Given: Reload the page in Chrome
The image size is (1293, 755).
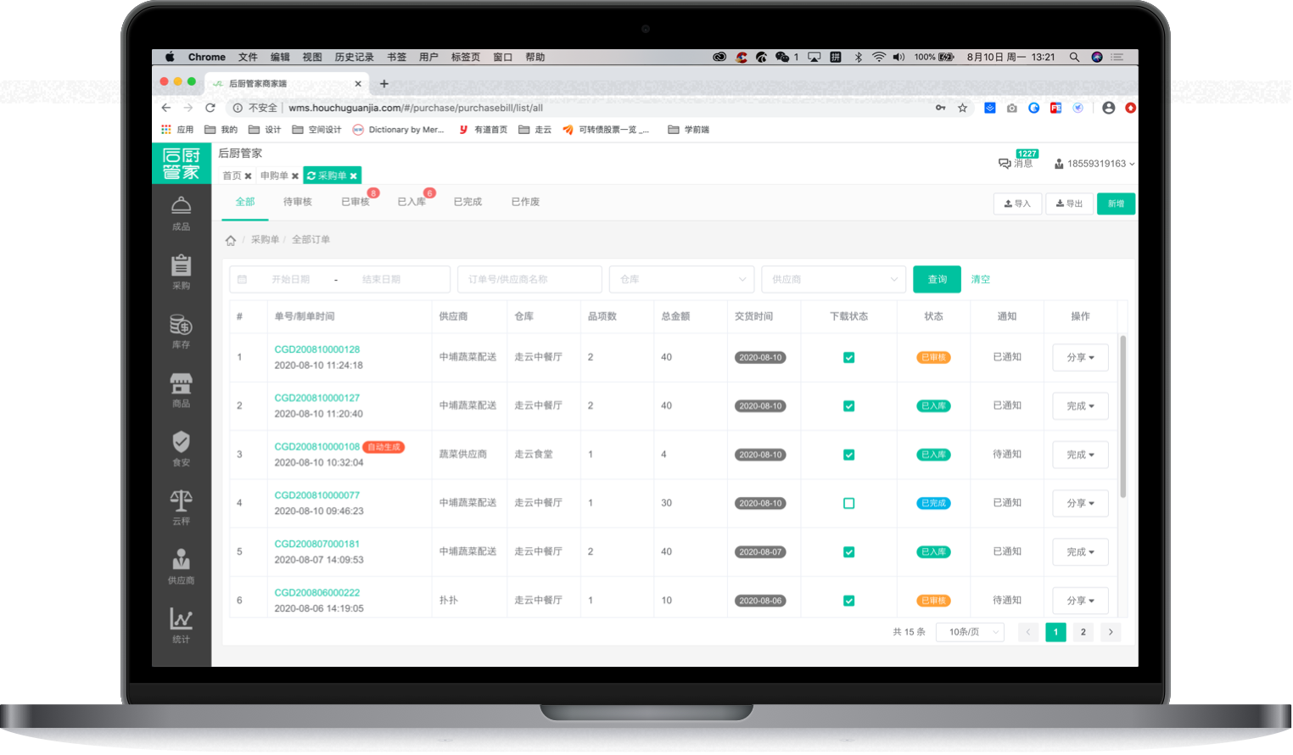Looking at the screenshot, I should click(x=210, y=108).
